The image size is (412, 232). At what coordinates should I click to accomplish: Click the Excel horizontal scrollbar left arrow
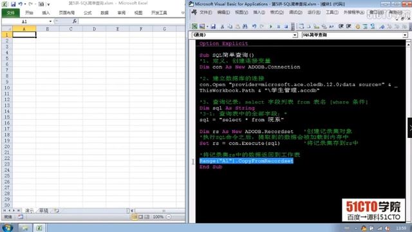click(x=132, y=211)
